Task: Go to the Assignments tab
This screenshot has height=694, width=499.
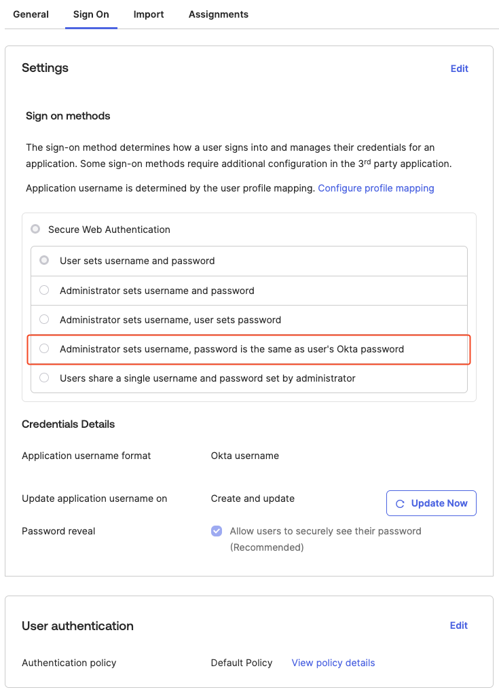Action: (218, 14)
